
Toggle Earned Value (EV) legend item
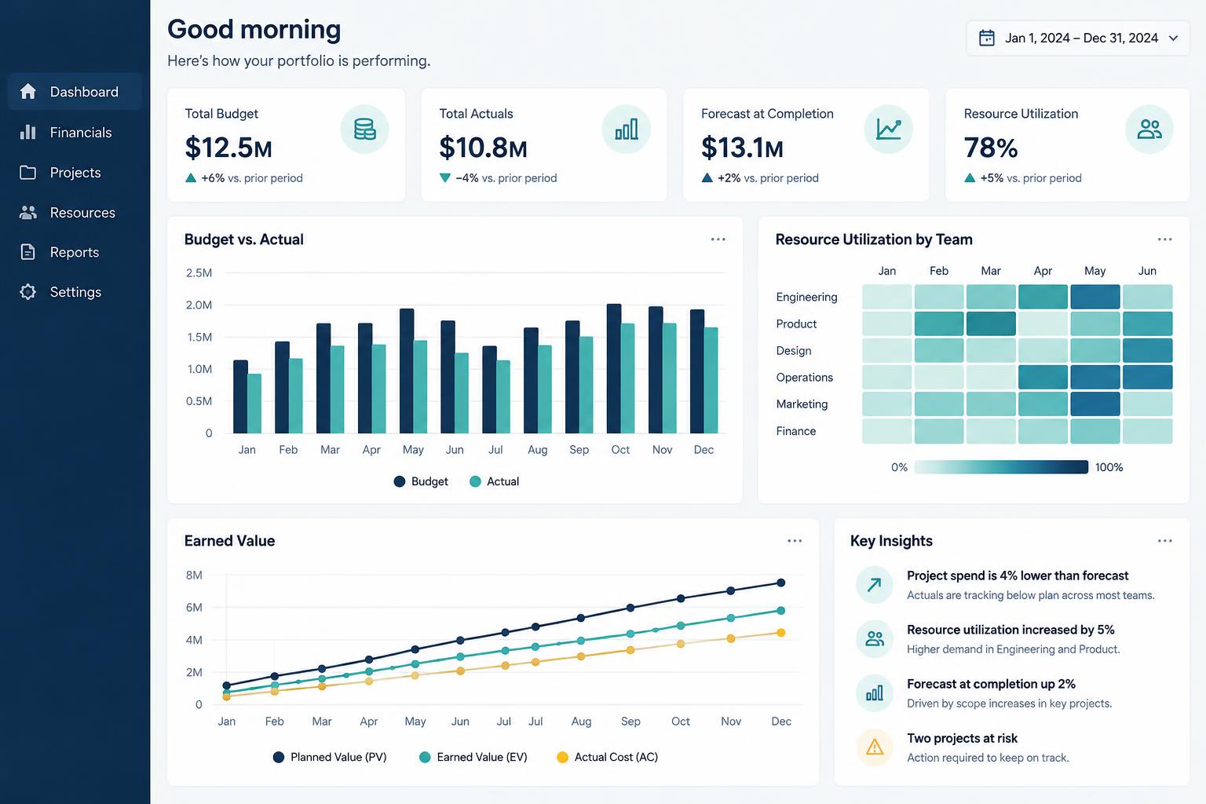(473, 757)
